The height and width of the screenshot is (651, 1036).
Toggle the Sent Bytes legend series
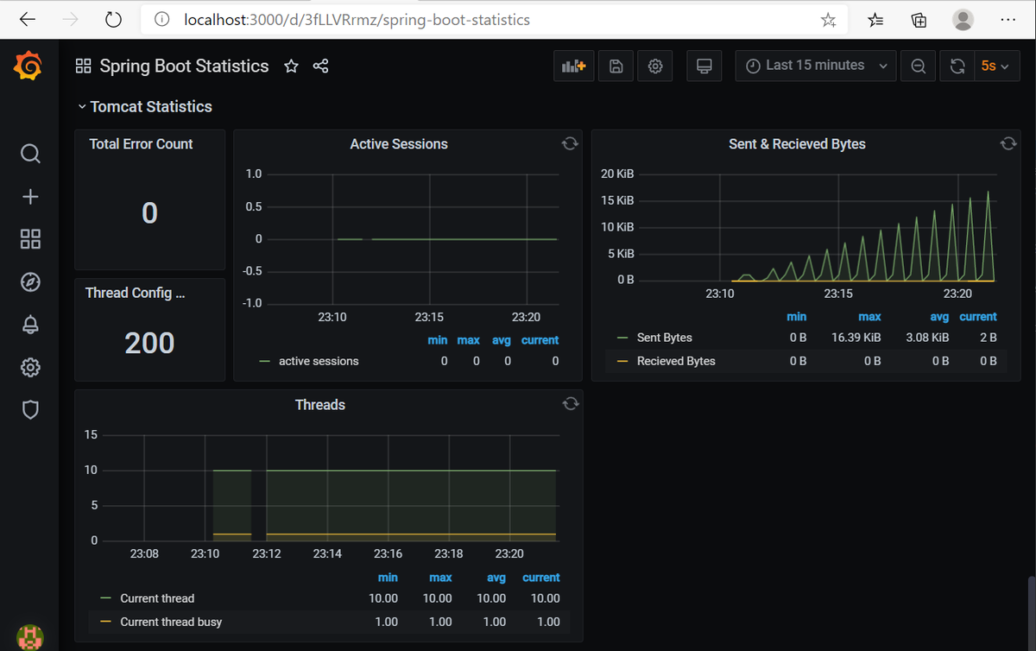665,338
